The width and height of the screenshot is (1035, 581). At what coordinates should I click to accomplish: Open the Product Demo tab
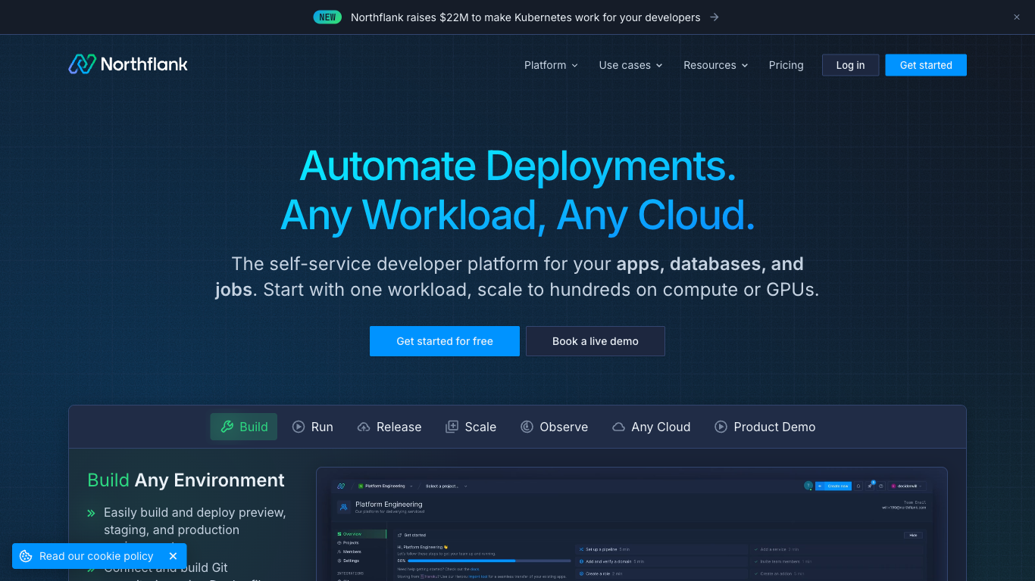pyautogui.click(x=765, y=427)
